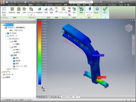Click the stress color legend bar
This screenshot has height=102, width=136.
pyautogui.click(x=40, y=53)
